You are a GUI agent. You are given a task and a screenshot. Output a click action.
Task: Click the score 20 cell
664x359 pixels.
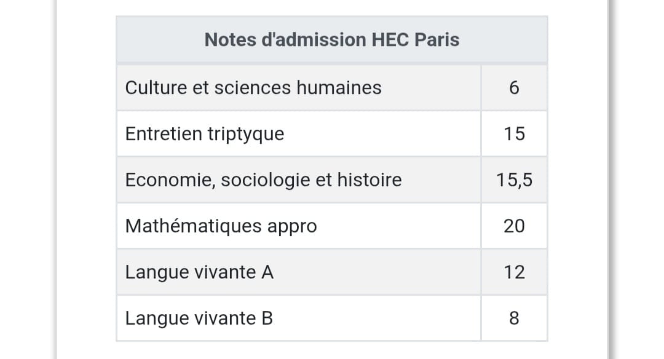pos(514,226)
